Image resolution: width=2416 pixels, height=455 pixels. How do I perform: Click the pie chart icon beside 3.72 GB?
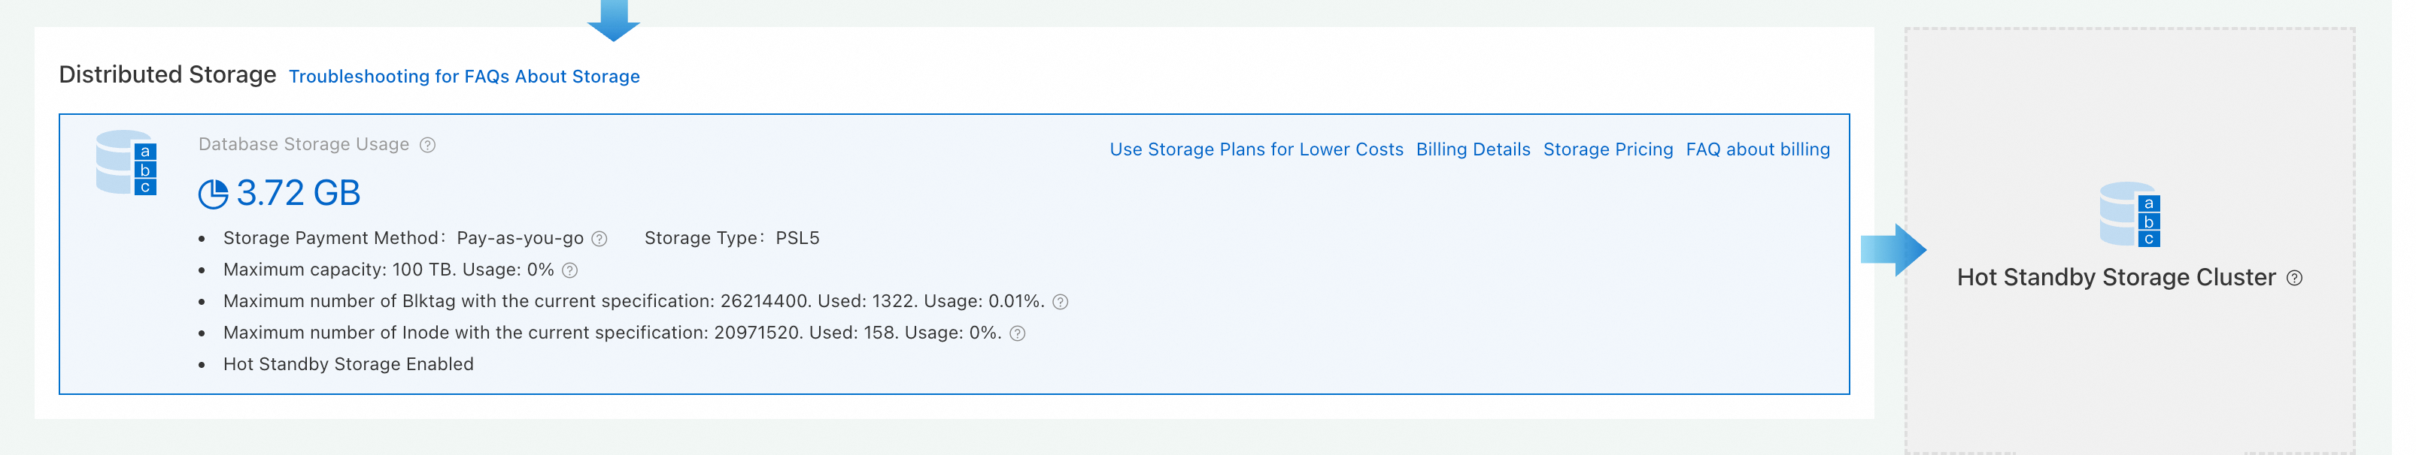[x=213, y=194]
